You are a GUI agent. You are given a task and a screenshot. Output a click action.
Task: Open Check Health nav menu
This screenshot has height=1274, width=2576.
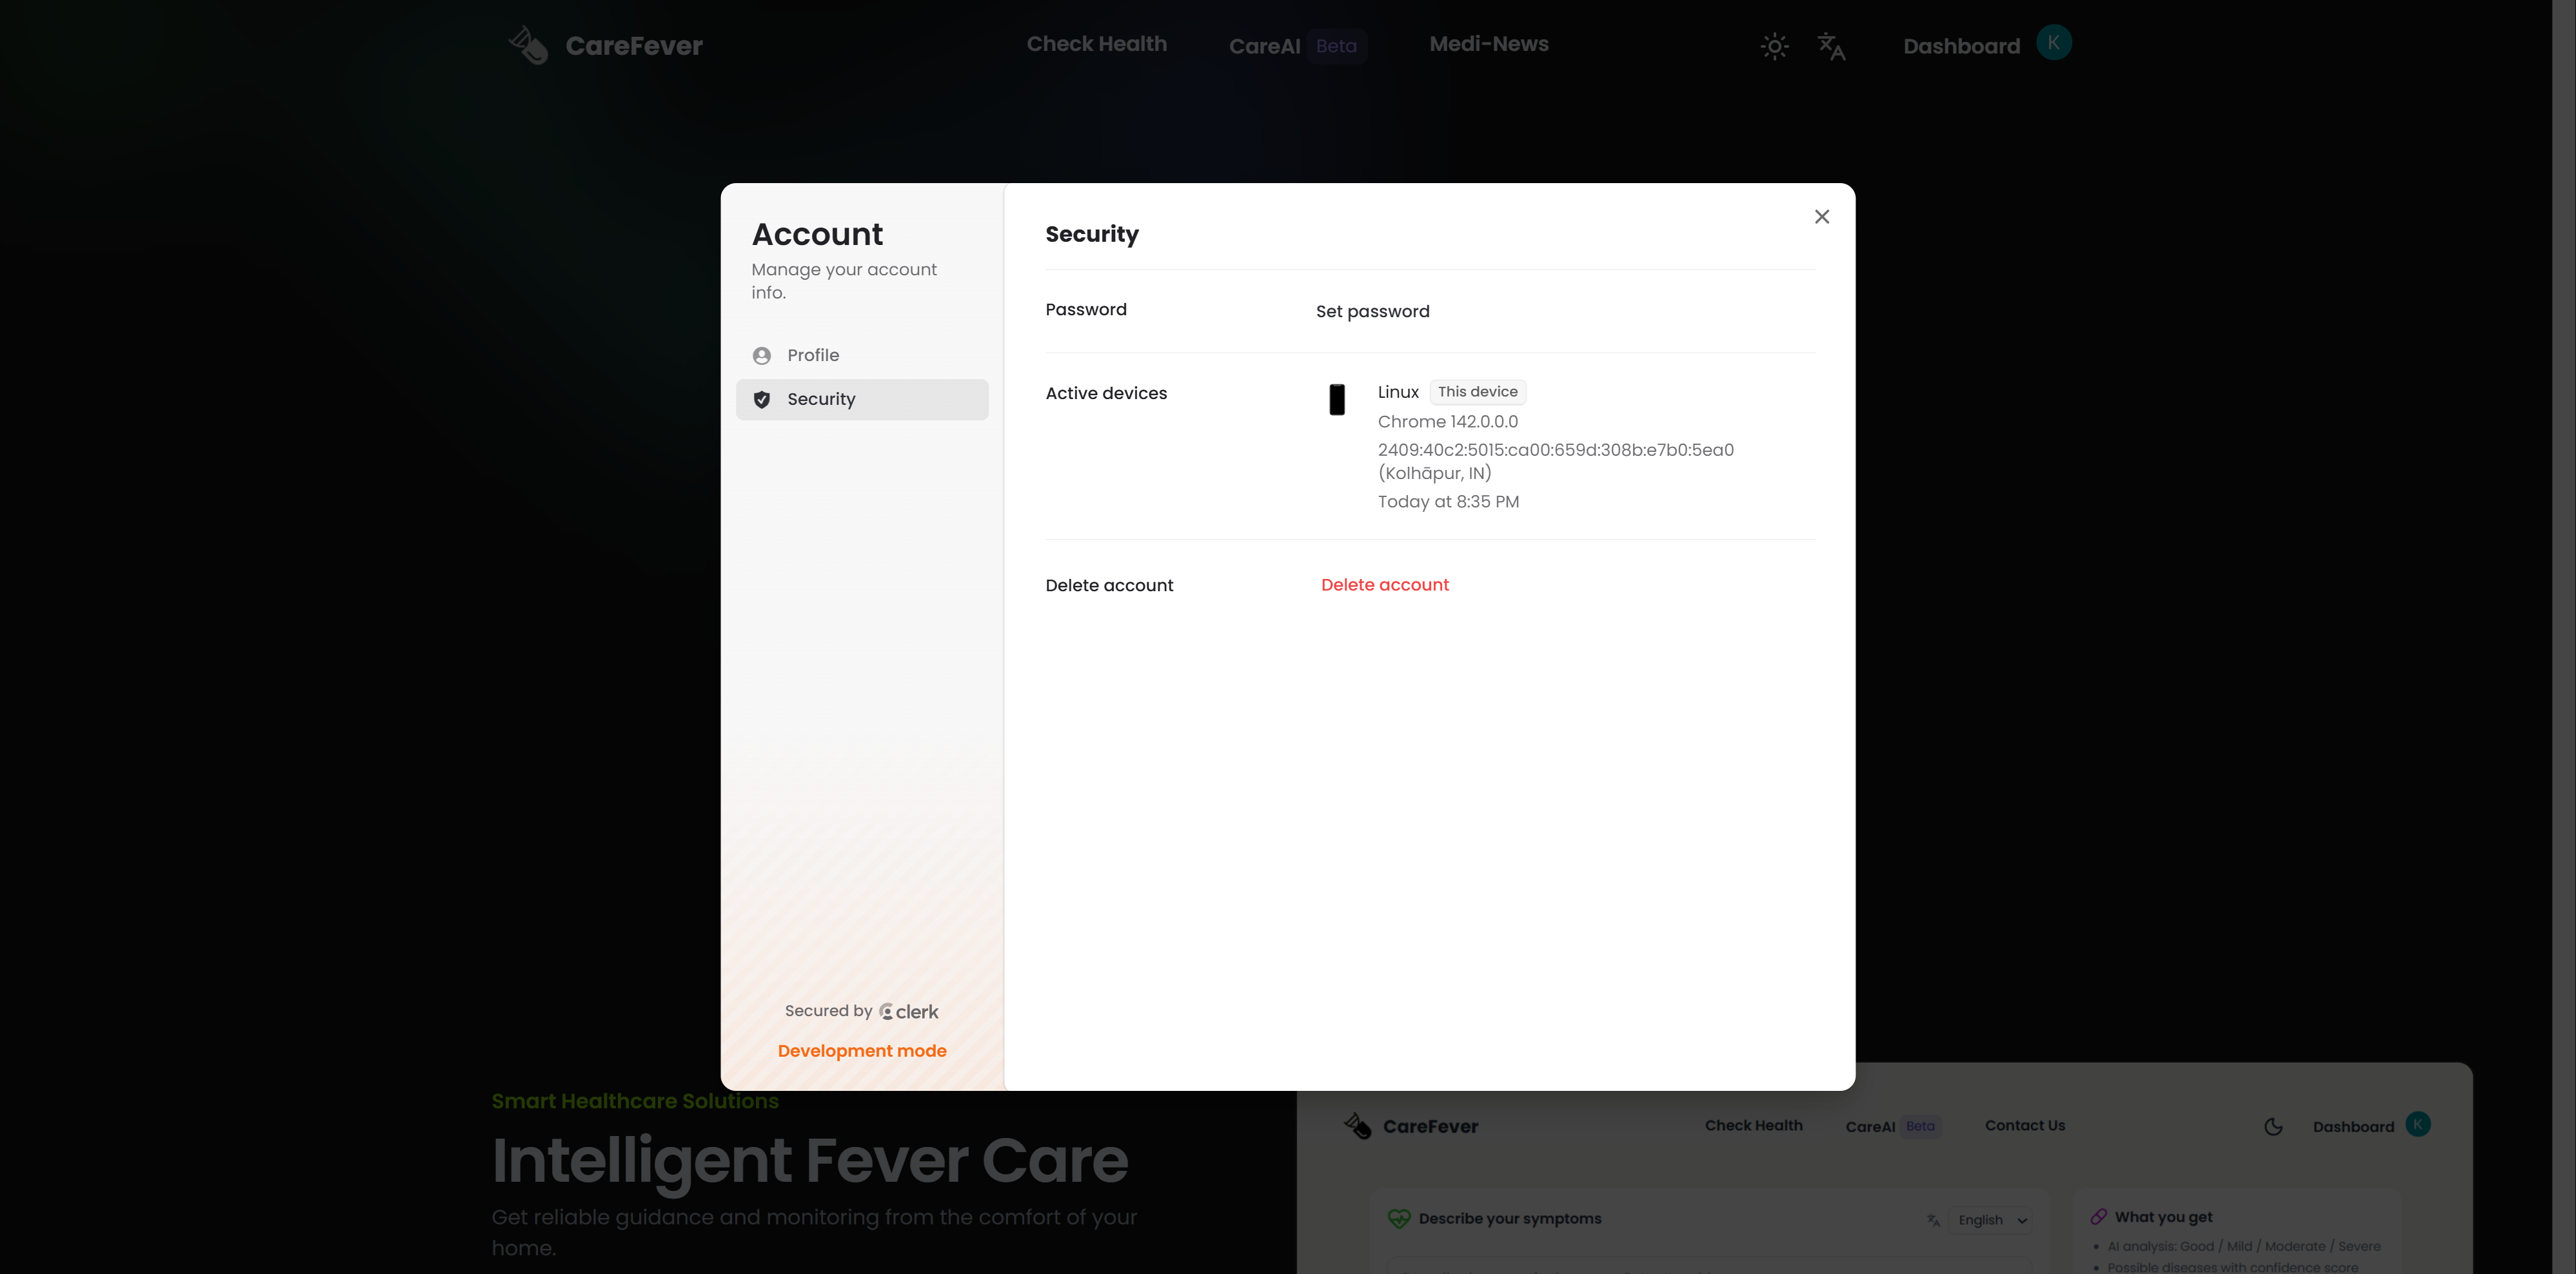(1096, 44)
